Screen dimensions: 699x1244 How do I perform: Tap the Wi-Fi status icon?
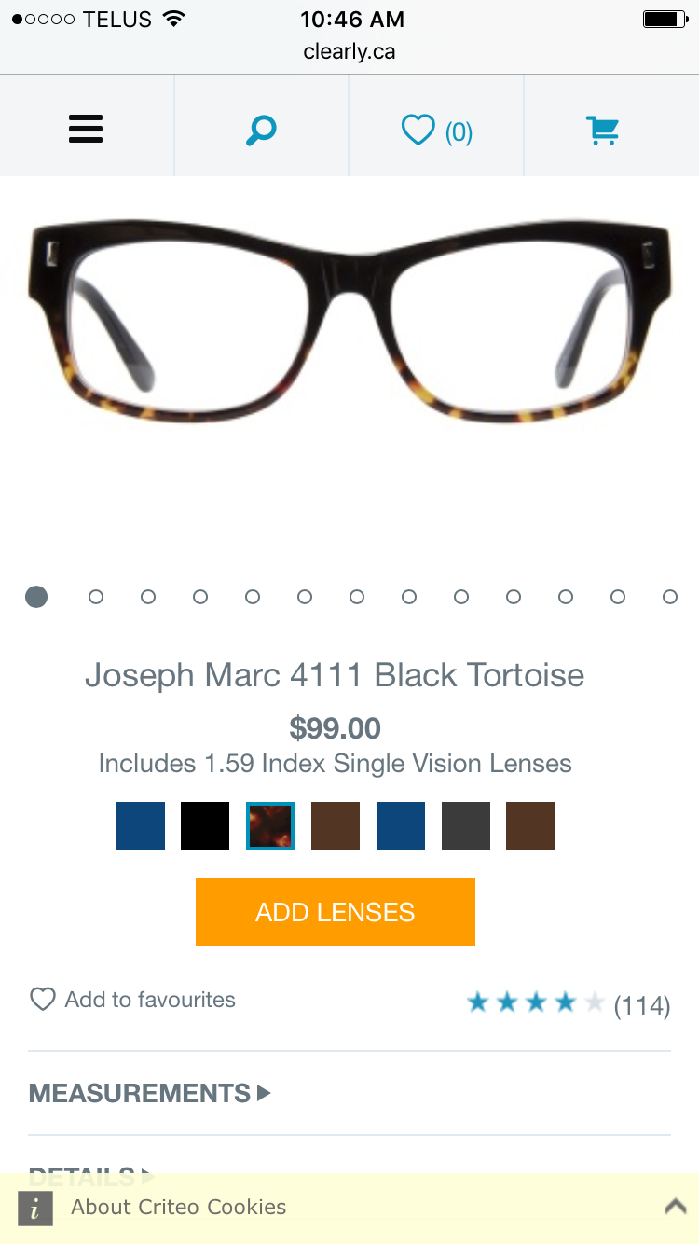coord(172,19)
